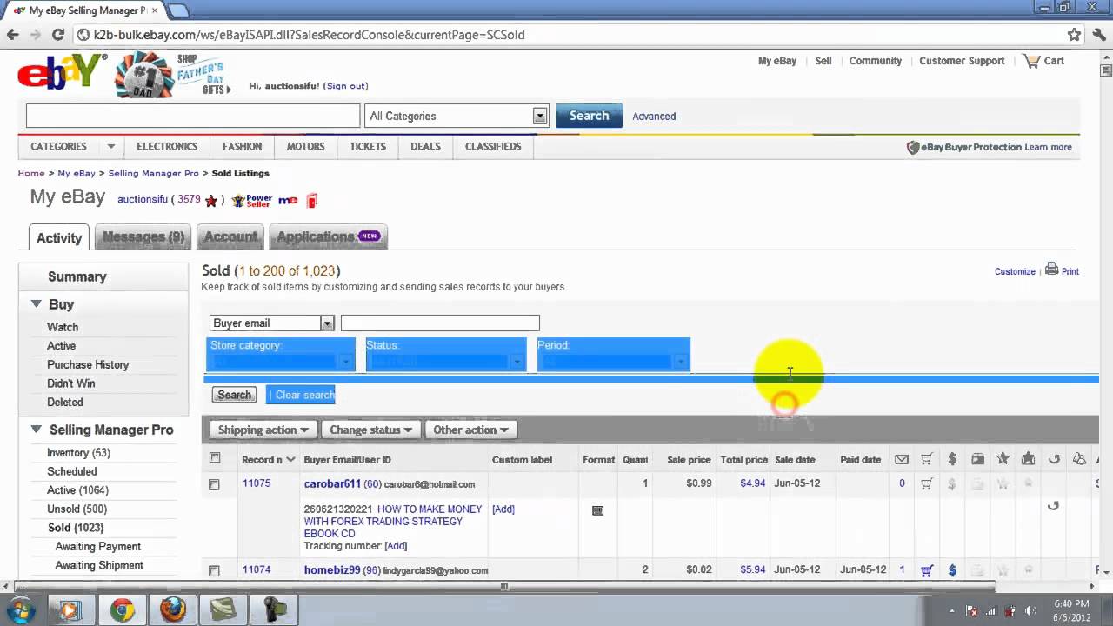The image size is (1113, 626).
Task: Click the red 'me' page icon
Action: coord(288,200)
